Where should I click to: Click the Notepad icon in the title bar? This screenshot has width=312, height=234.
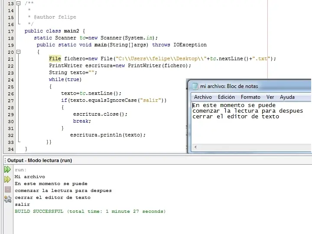(195, 86)
